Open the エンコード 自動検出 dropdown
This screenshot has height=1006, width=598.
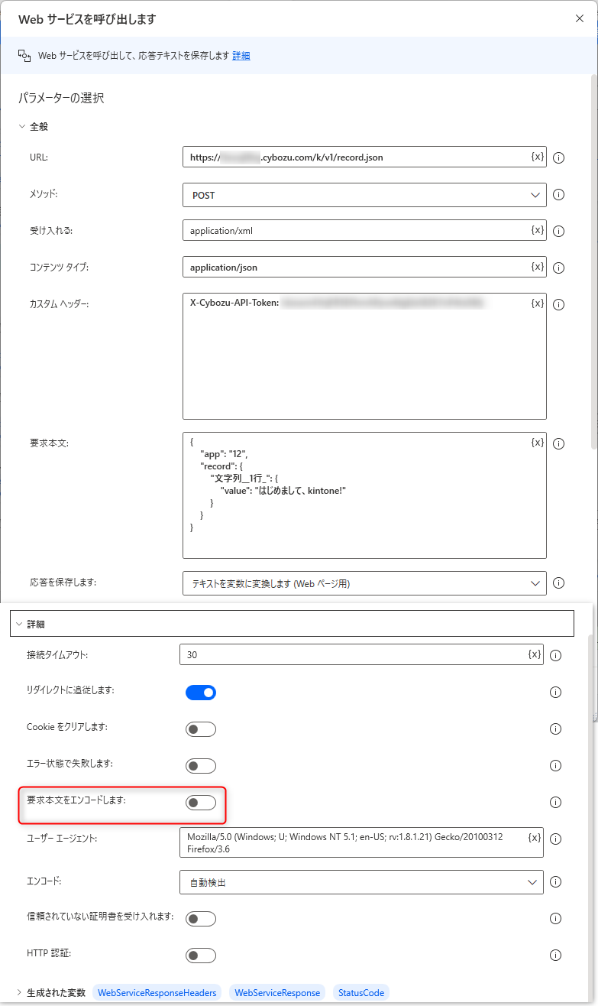point(361,882)
